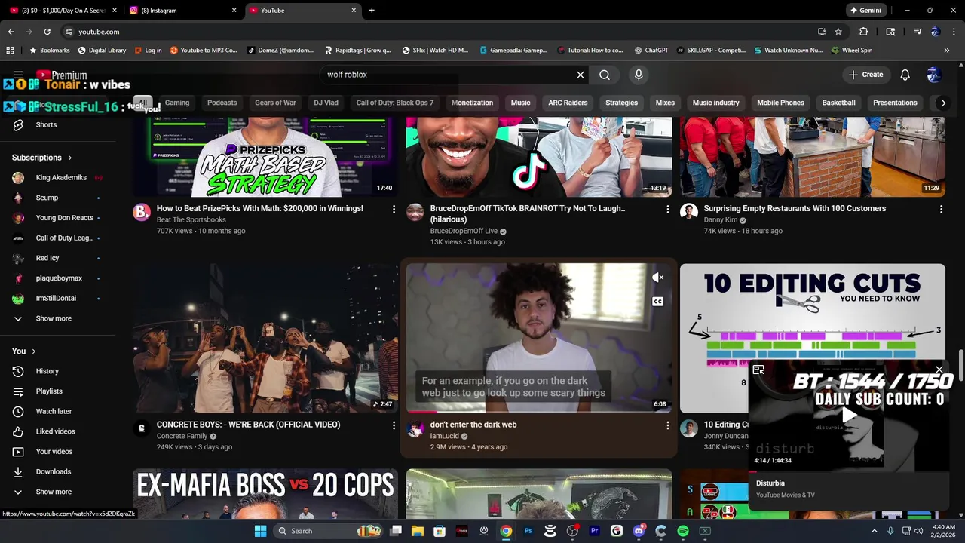The width and height of the screenshot is (965, 543).
Task: Expand the Subscriptions section
Action: pyautogui.click(x=42, y=158)
